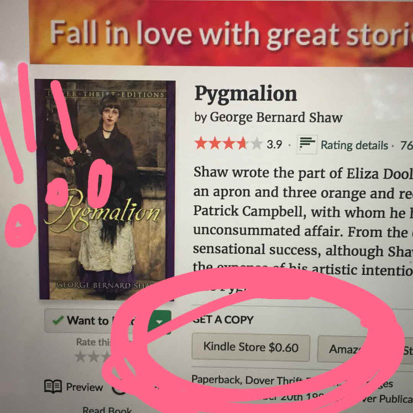The width and height of the screenshot is (413, 413).
Task: Click the rating details bar-chart icon
Action: point(307,144)
